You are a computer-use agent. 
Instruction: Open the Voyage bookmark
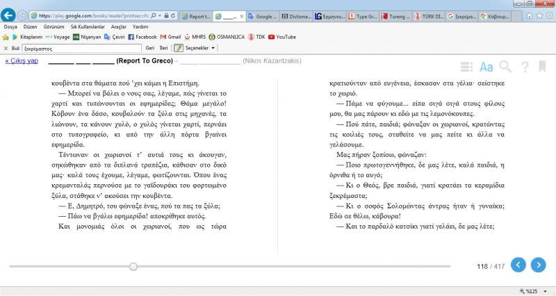point(58,37)
